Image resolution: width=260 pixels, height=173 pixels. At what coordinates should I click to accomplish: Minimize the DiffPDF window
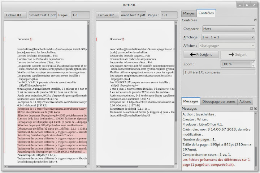click(x=240, y=5)
